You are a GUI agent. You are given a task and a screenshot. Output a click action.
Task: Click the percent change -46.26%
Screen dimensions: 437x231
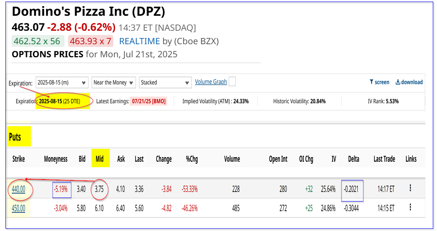point(189,208)
